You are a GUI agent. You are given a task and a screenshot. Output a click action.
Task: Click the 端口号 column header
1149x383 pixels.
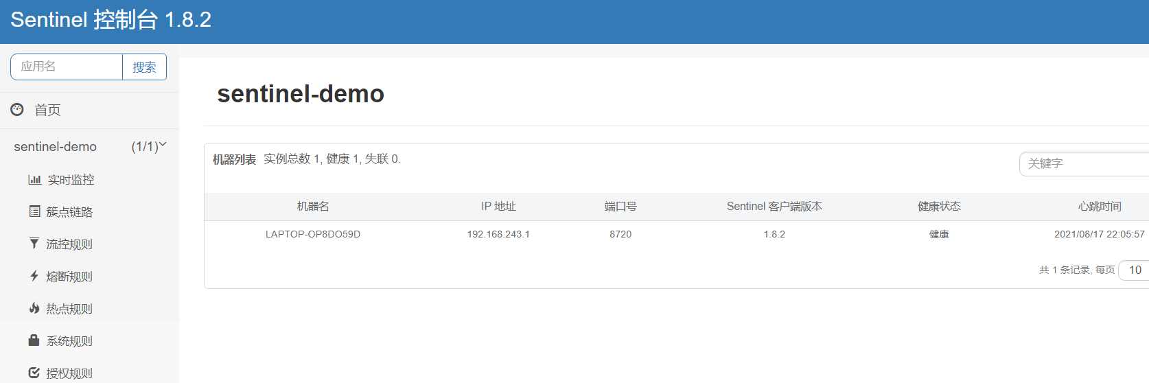[620, 207]
